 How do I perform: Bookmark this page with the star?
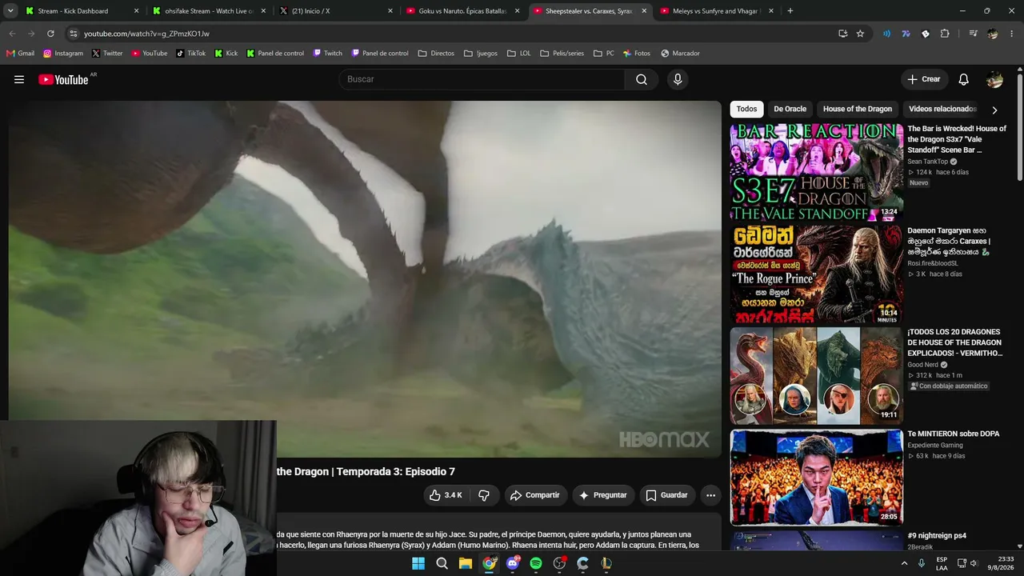click(860, 34)
